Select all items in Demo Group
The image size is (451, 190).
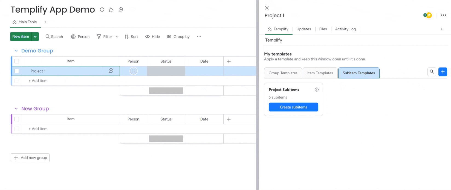pos(17,61)
